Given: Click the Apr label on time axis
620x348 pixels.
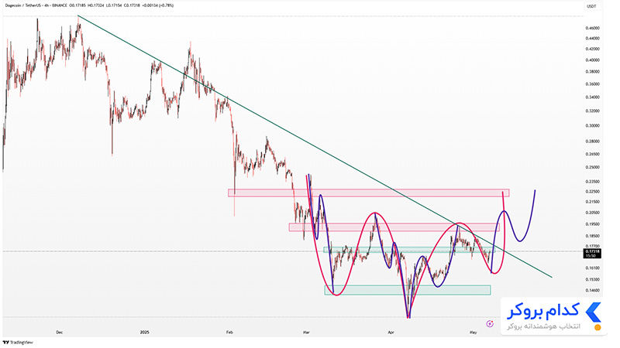Looking at the screenshot, I should pos(391,333).
